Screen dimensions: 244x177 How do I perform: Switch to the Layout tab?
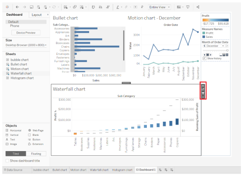coord(37,15)
